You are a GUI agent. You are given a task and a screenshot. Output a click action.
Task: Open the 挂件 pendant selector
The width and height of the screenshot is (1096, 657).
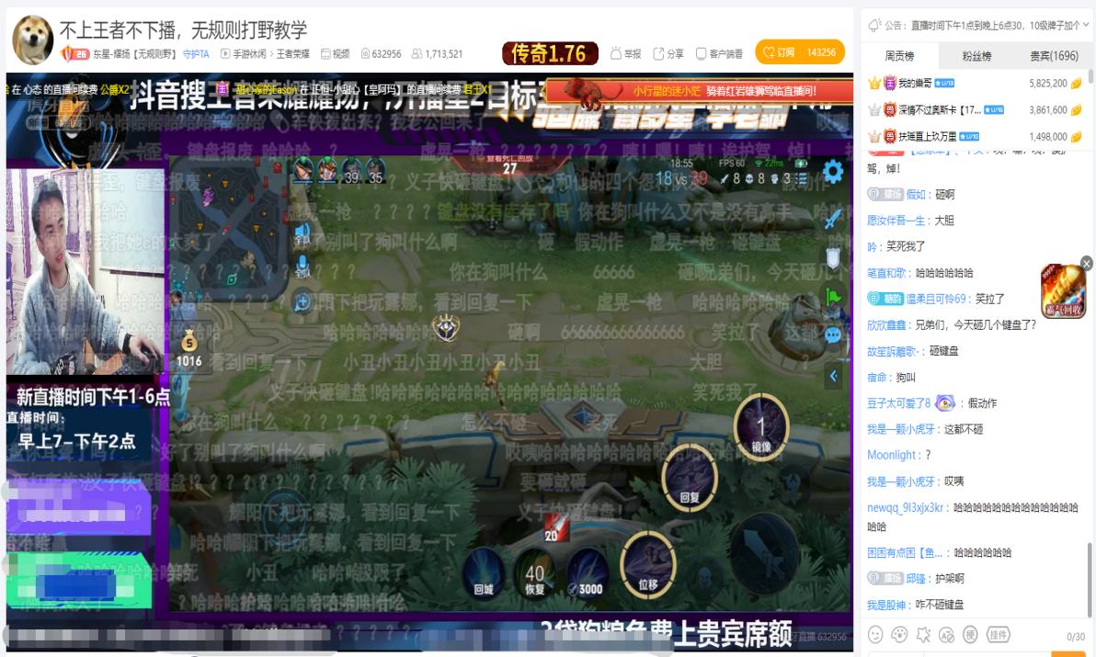999,634
